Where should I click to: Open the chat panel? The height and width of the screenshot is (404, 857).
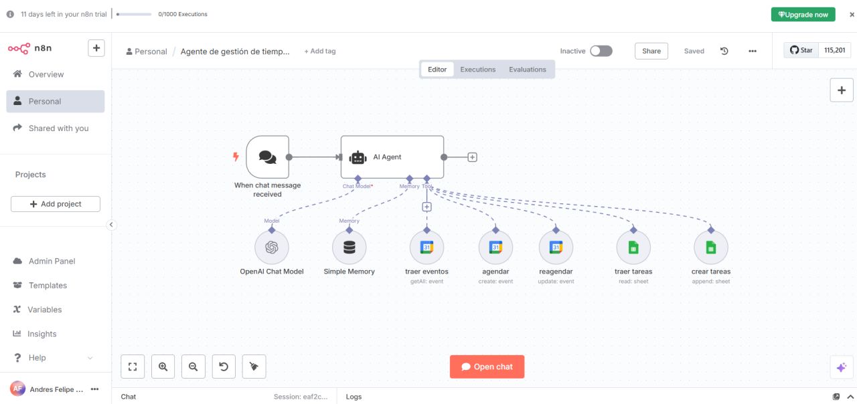487,367
